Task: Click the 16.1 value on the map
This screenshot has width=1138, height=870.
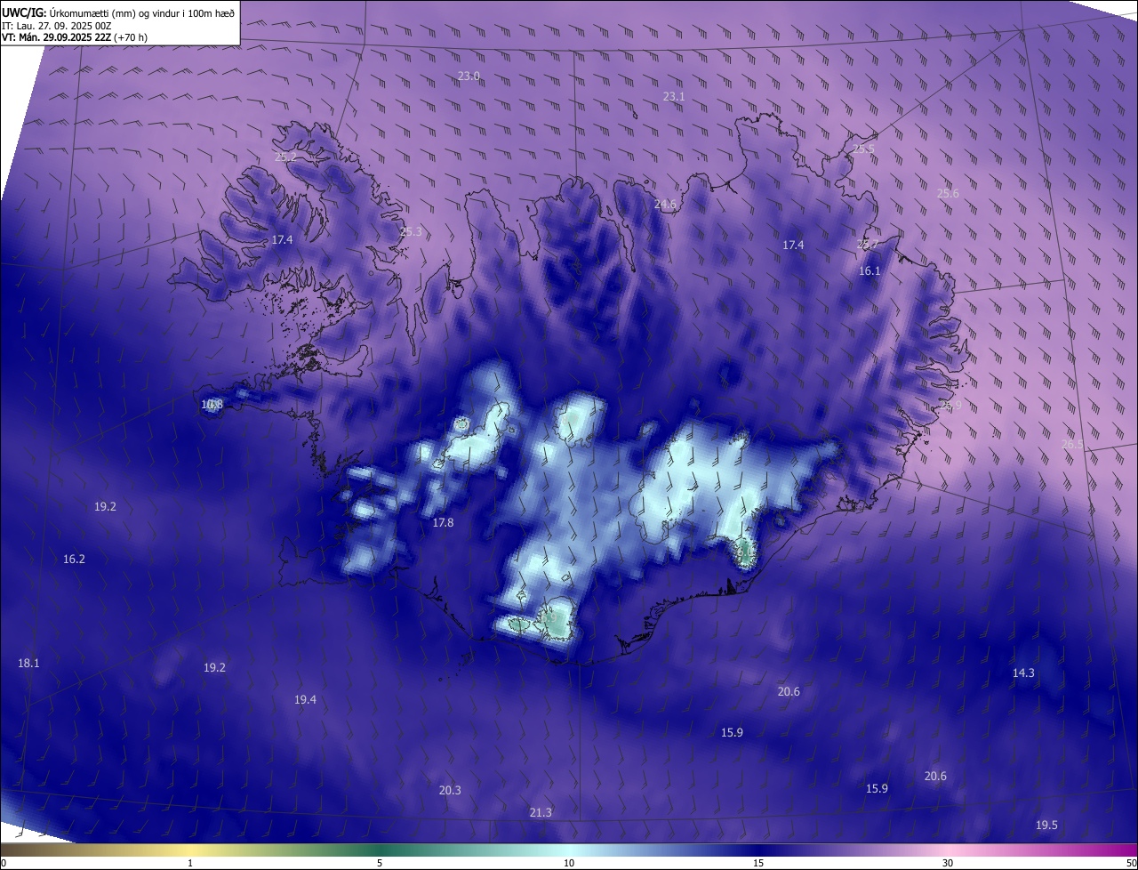Action: (x=870, y=271)
